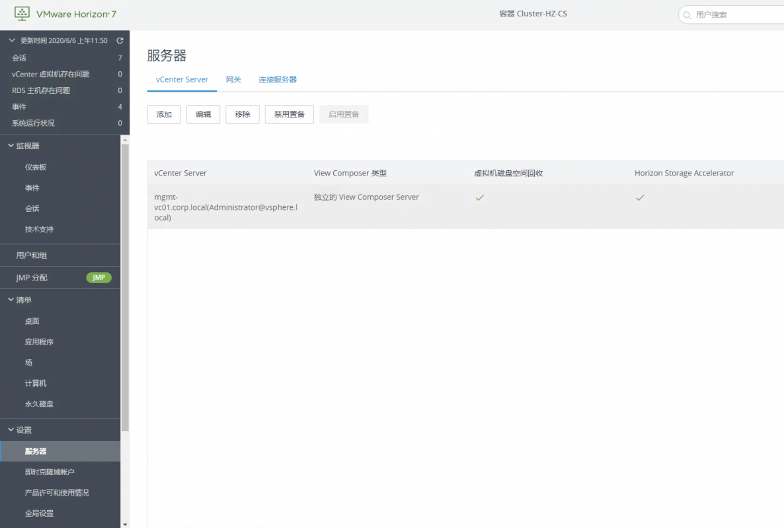Click the user search magnifier icon

(x=687, y=15)
